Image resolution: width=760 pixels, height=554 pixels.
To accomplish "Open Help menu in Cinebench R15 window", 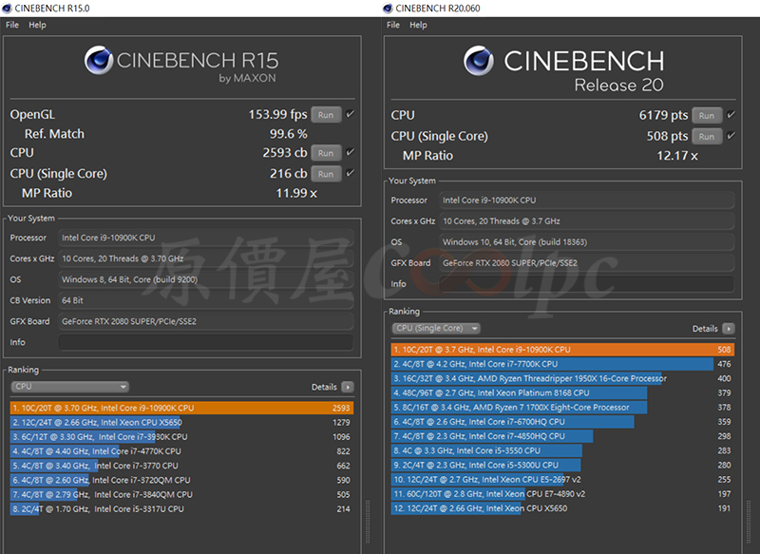I will coord(37,25).
